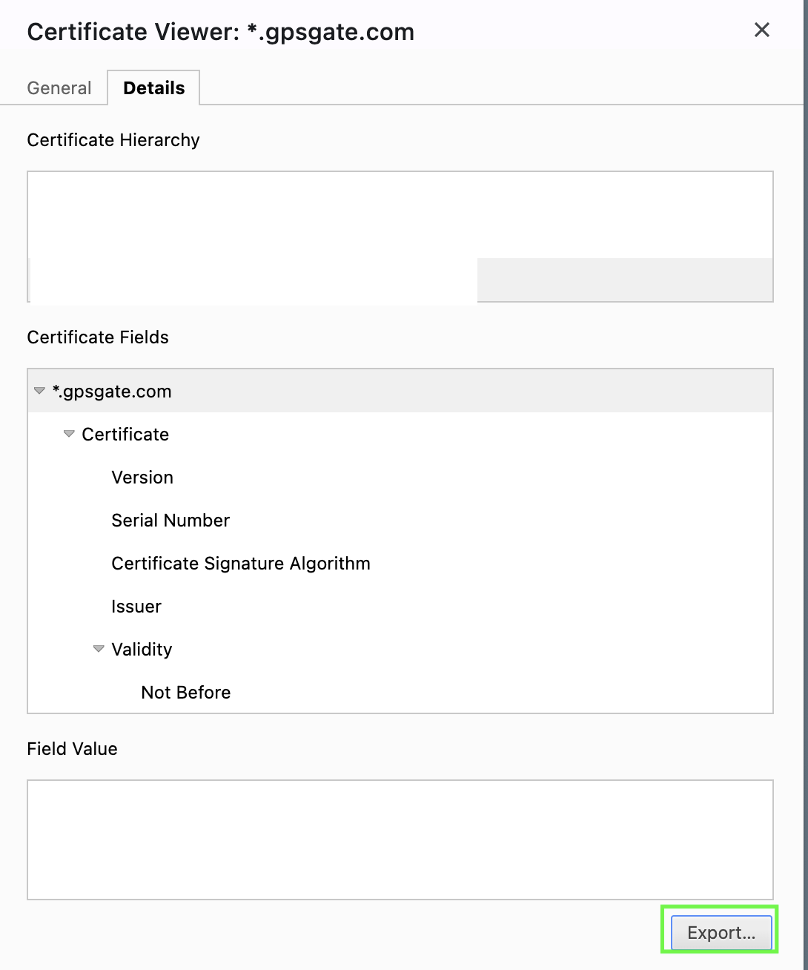Switch to the General tab

(x=59, y=88)
